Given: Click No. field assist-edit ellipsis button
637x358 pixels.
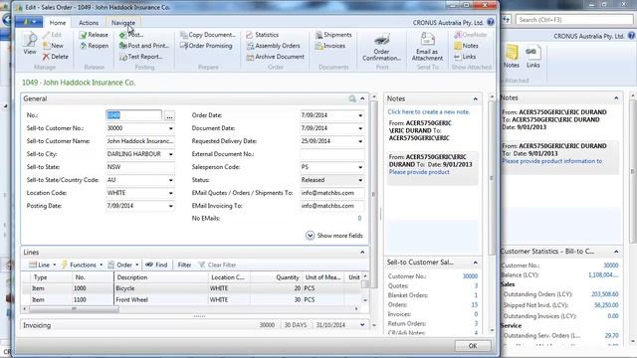Looking at the screenshot, I should click(169, 116).
